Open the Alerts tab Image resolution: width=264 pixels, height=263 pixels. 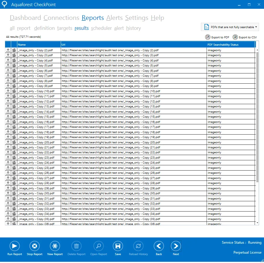114,18
